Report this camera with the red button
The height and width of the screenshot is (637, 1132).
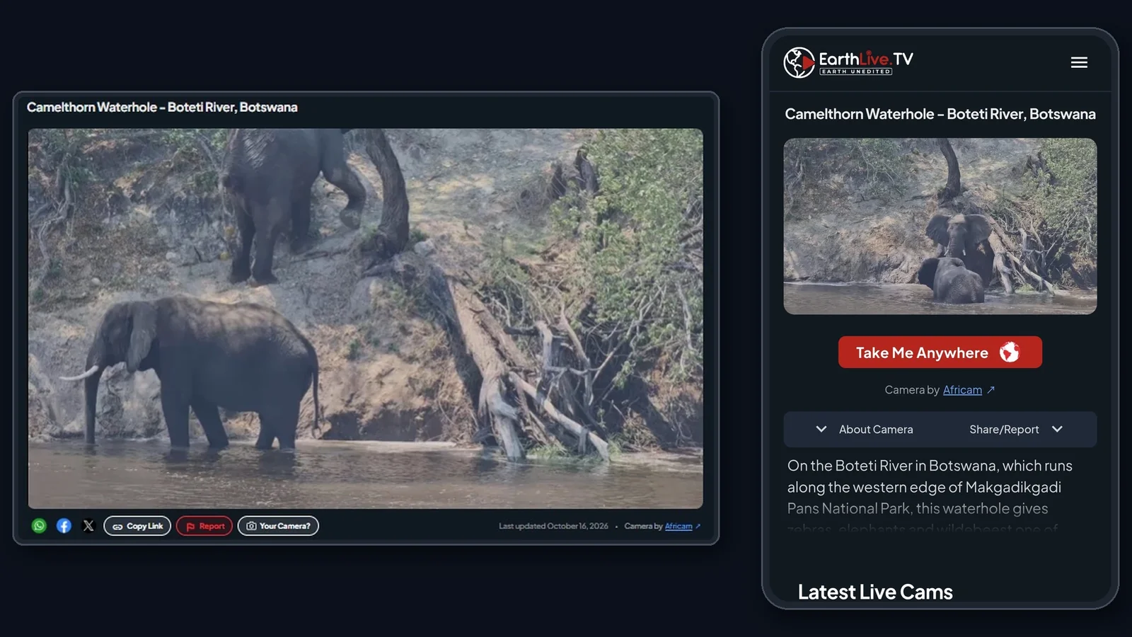coord(204,526)
